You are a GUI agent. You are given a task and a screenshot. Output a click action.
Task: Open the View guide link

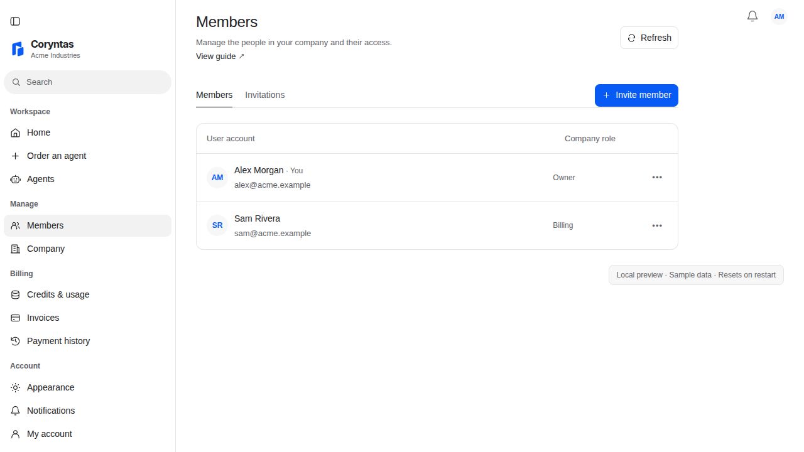220,56
